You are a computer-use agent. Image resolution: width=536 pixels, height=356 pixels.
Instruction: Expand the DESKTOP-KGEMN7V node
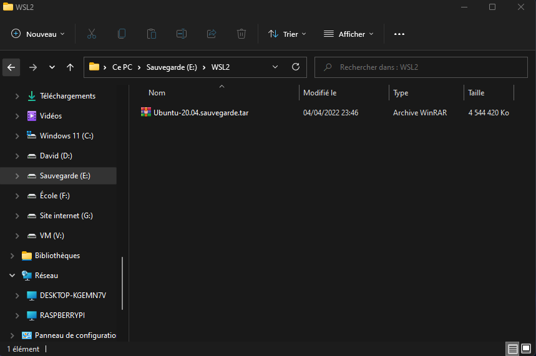tap(17, 296)
